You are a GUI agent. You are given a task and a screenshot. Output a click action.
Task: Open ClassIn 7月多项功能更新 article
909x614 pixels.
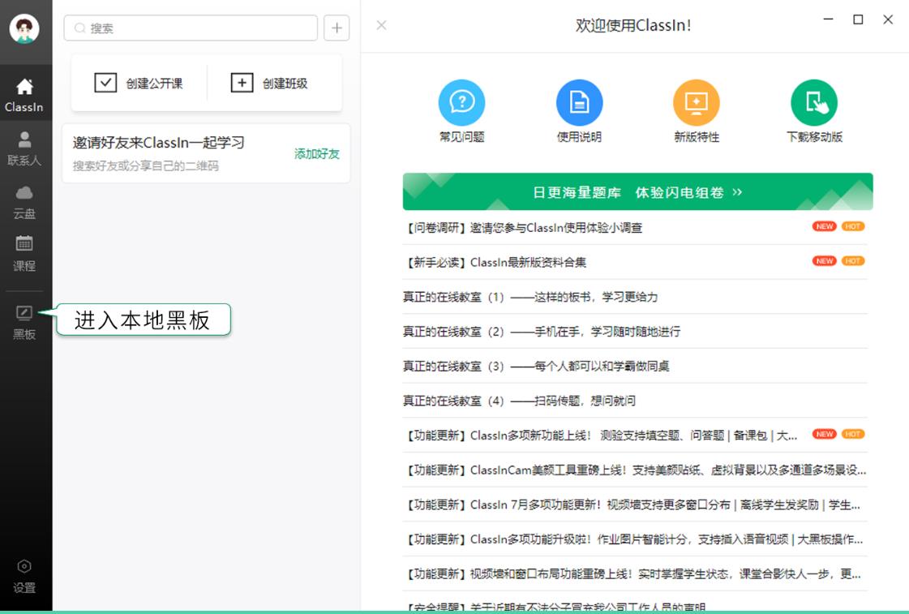point(635,505)
